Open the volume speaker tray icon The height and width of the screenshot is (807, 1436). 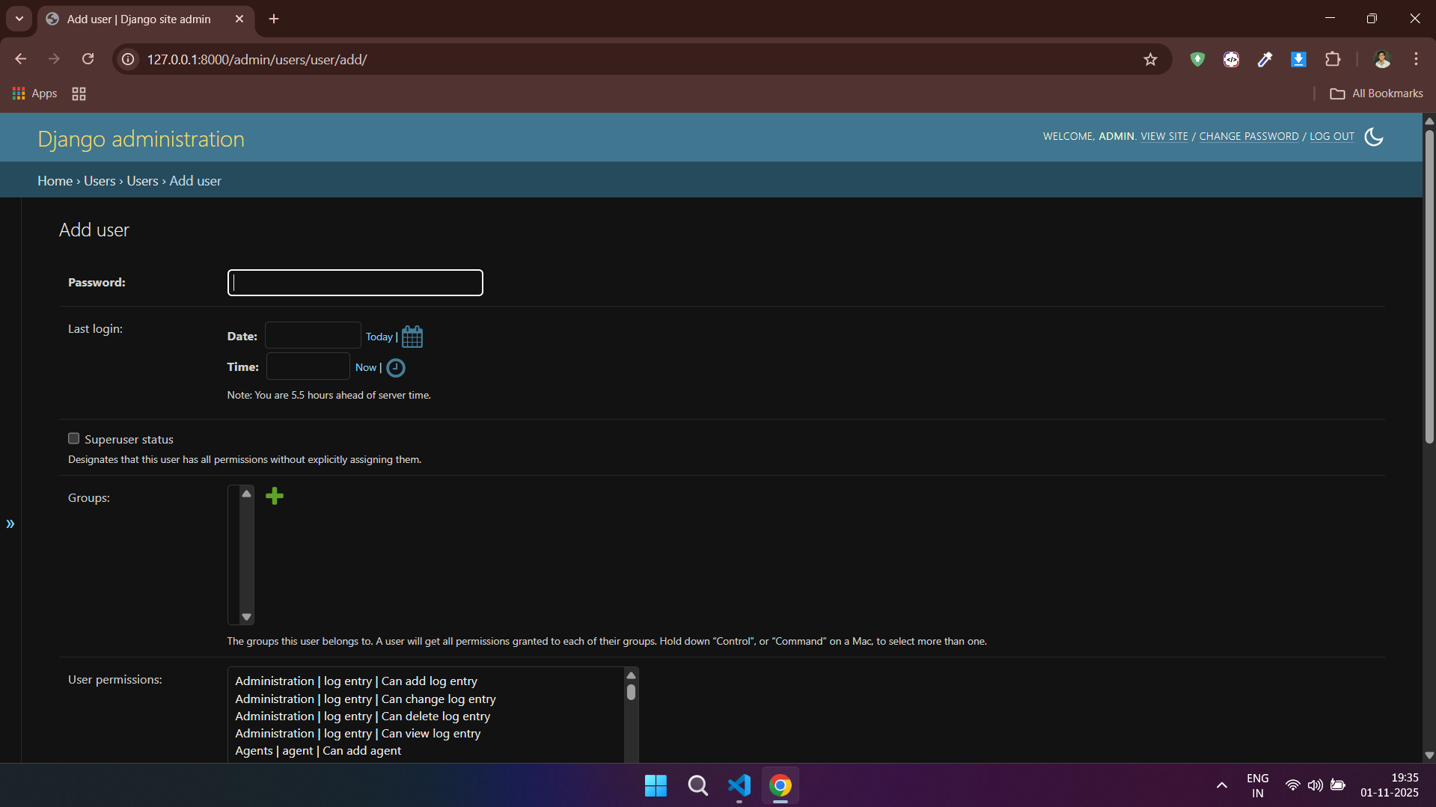click(1315, 785)
